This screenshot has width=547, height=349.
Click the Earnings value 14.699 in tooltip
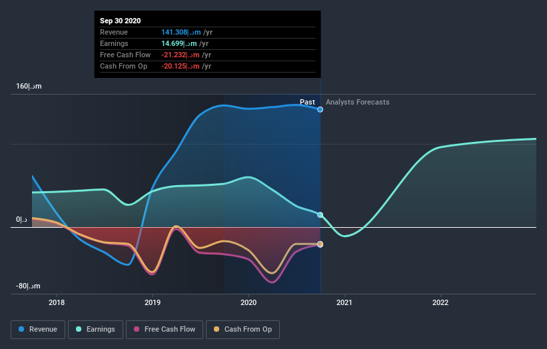click(179, 43)
